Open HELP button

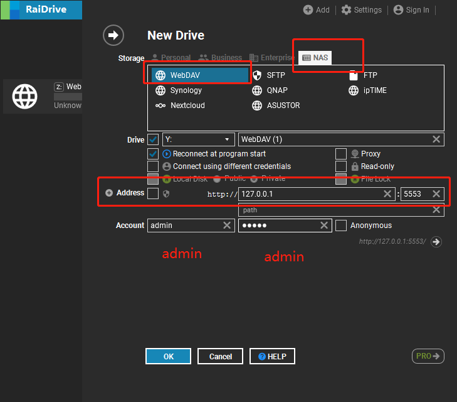(272, 356)
